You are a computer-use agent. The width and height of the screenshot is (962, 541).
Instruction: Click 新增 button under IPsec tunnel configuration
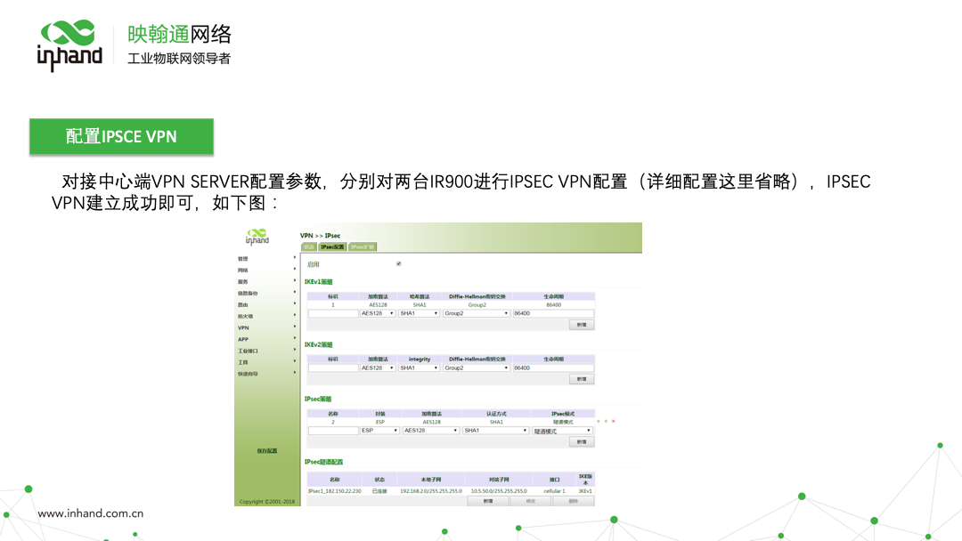click(488, 501)
